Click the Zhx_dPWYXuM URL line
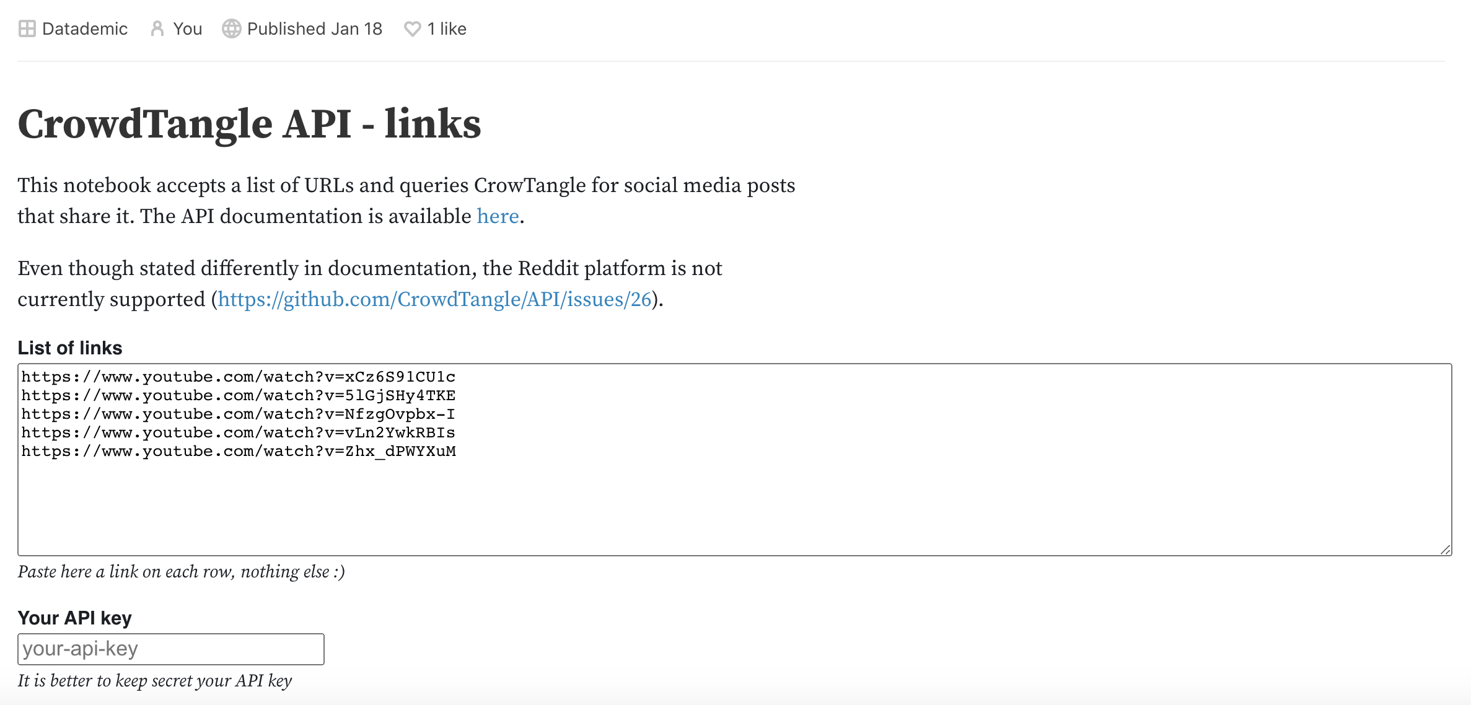This screenshot has width=1471, height=705. tap(239, 451)
